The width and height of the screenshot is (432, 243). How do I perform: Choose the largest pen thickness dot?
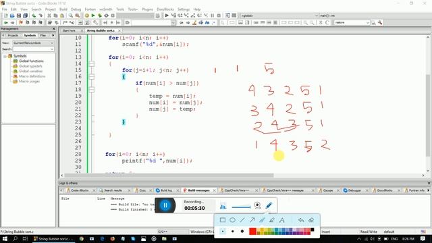pyautogui.click(x=242, y=231)
